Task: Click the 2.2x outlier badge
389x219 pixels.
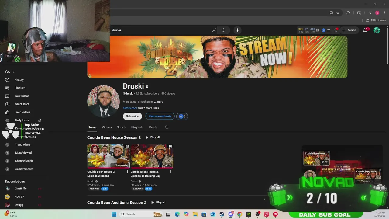Action: click(105, 189)
